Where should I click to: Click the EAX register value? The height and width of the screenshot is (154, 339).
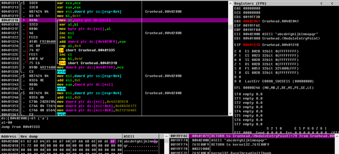pos(252,8)
